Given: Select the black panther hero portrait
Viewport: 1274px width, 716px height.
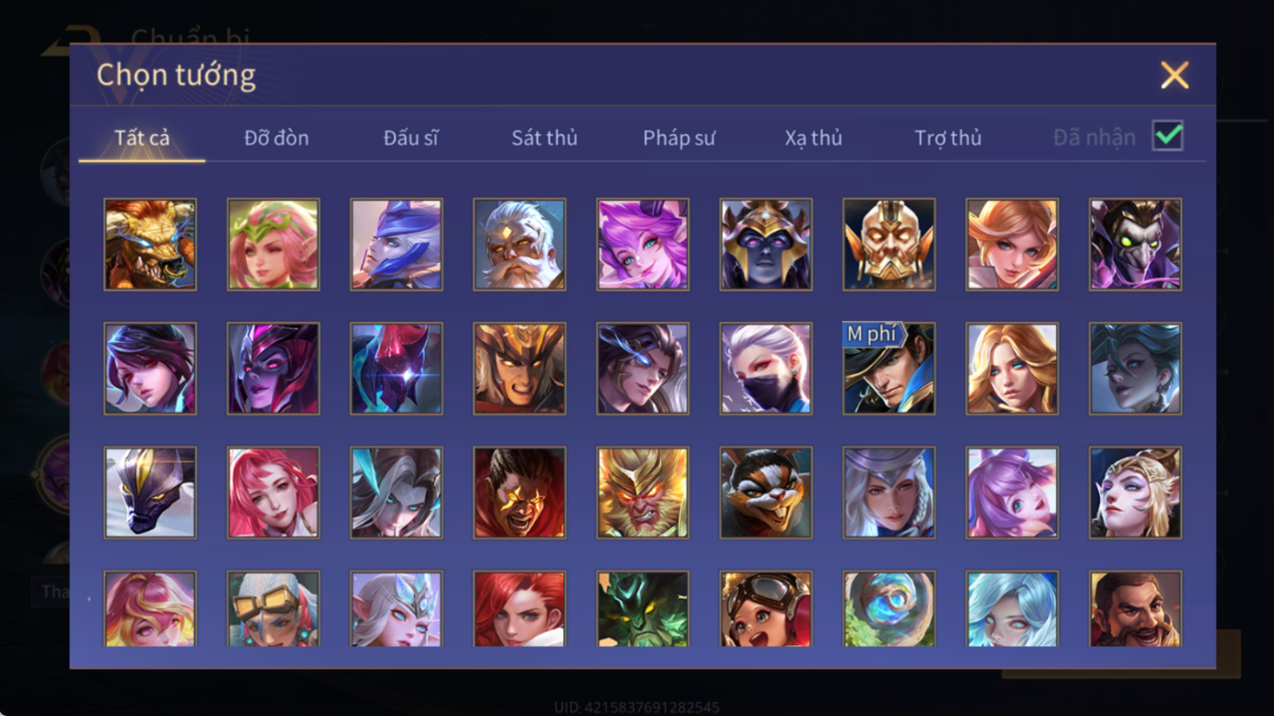Looking at the screenshot, I should (150, 493).
